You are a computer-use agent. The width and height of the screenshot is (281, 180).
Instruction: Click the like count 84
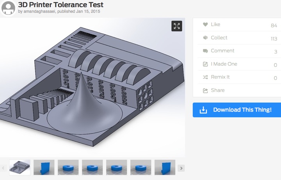click(274, 26)
